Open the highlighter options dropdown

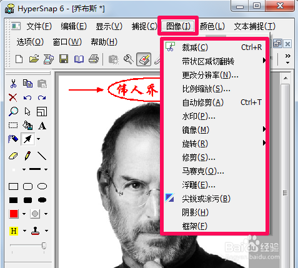coord(24,231)
